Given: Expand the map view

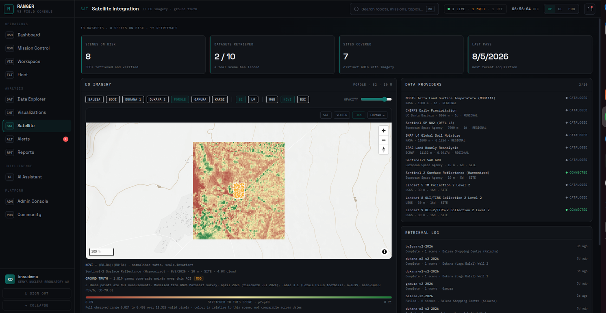Looking at the screenshot, I should 377,115.
